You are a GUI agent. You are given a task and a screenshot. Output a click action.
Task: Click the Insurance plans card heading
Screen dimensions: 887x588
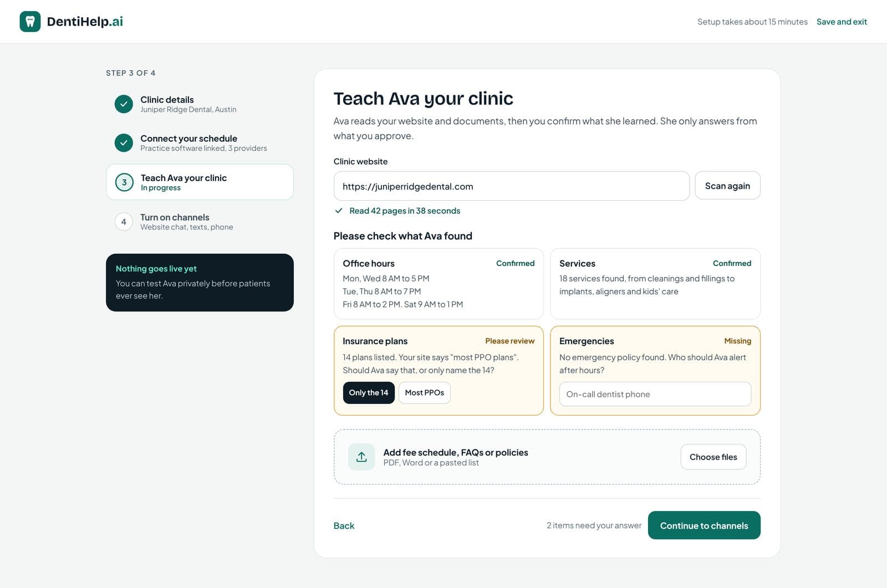(x=375, y=341)
